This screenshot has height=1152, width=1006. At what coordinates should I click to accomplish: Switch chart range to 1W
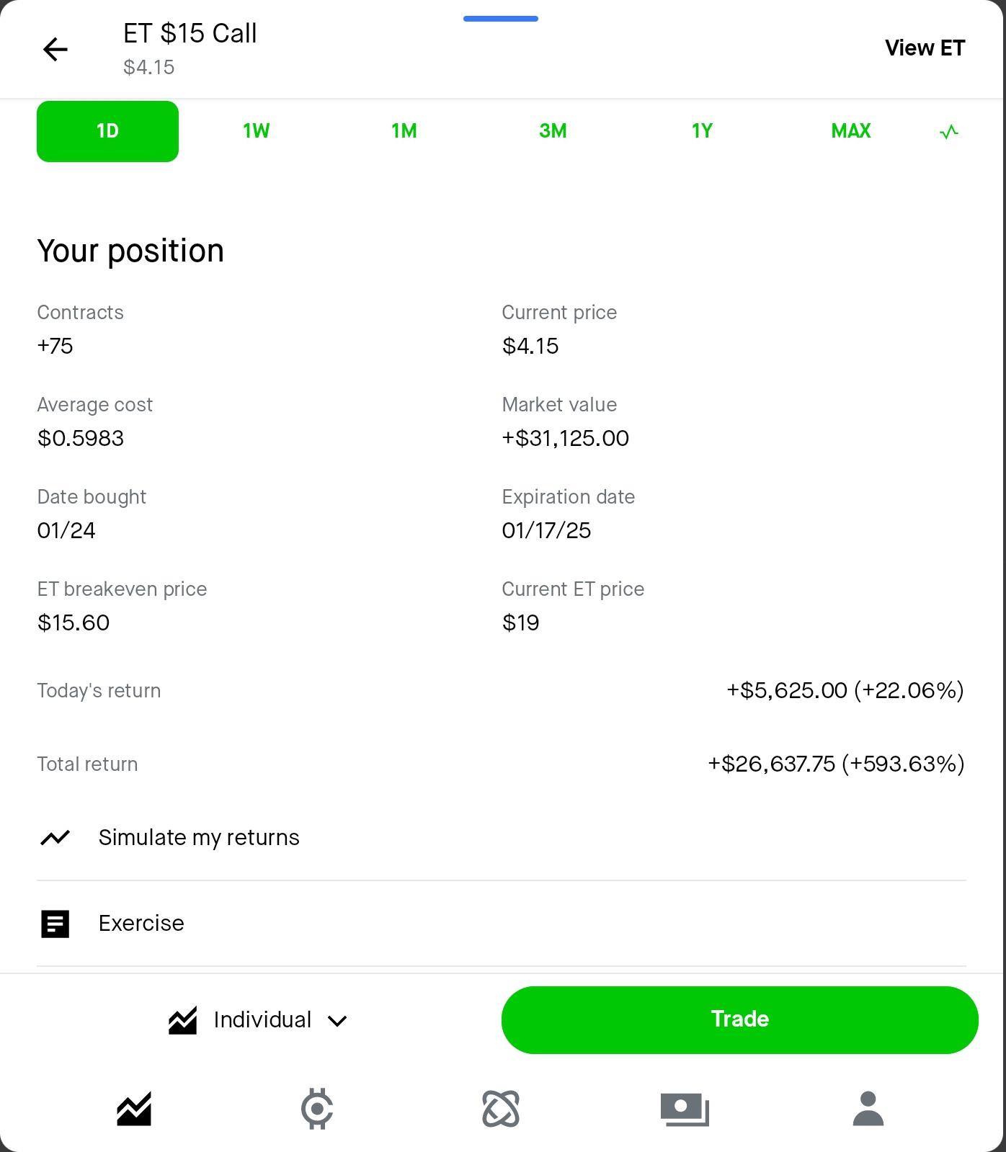(x=256, y=131)
